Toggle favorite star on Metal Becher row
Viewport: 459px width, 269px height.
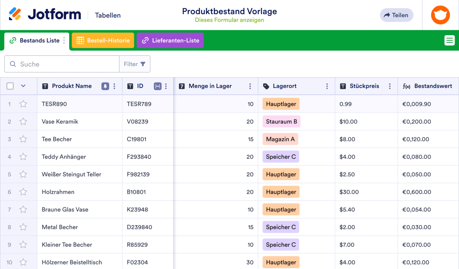[23, 227]
